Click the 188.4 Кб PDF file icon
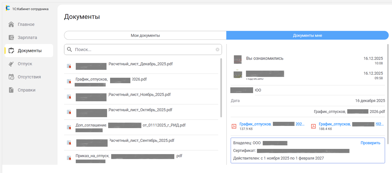Screen dimensions: 392x173 point(313,126)
